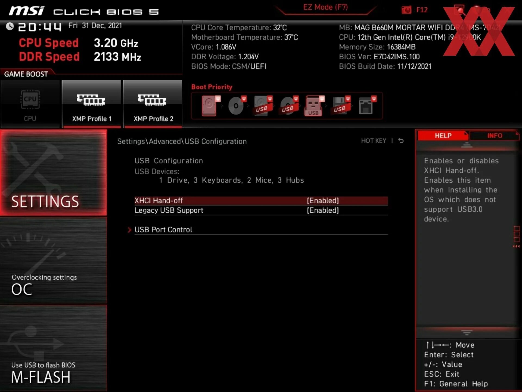The image size is (522, 392).
Task: Click the Memory Size 16384MB entry
Action: (377, 47)
